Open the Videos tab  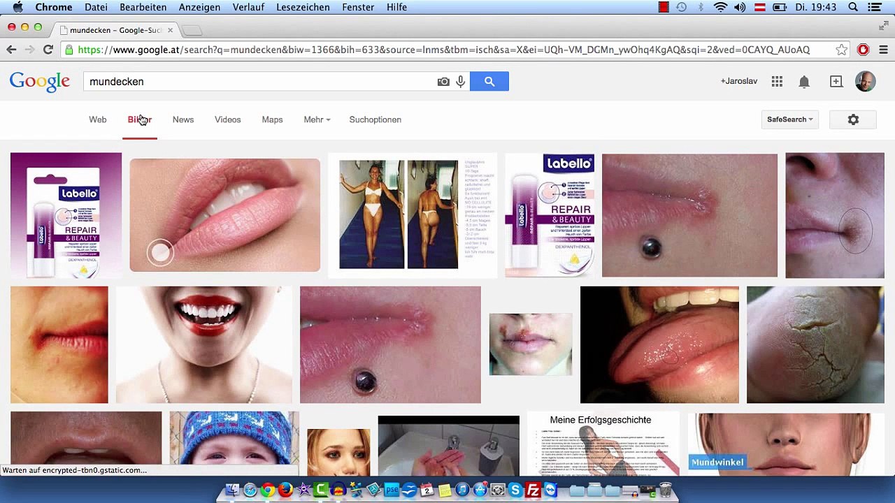pos(228,119)
